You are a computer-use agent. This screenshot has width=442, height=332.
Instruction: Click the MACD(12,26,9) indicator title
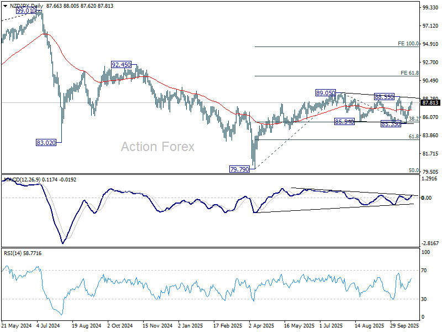coord(22,179)
